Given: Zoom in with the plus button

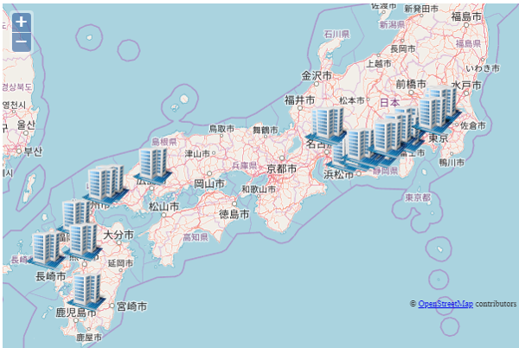Looking at the screenshot, I should pos(22,23).
